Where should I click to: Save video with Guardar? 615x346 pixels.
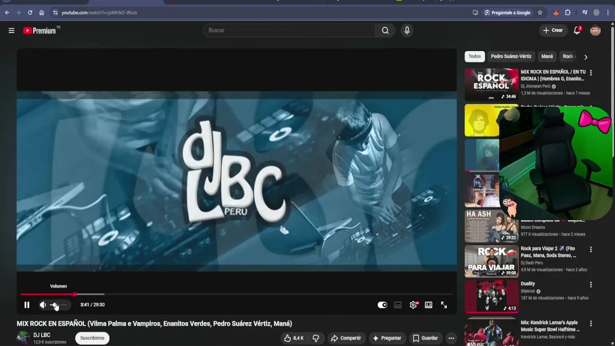(x=425, y=338)
